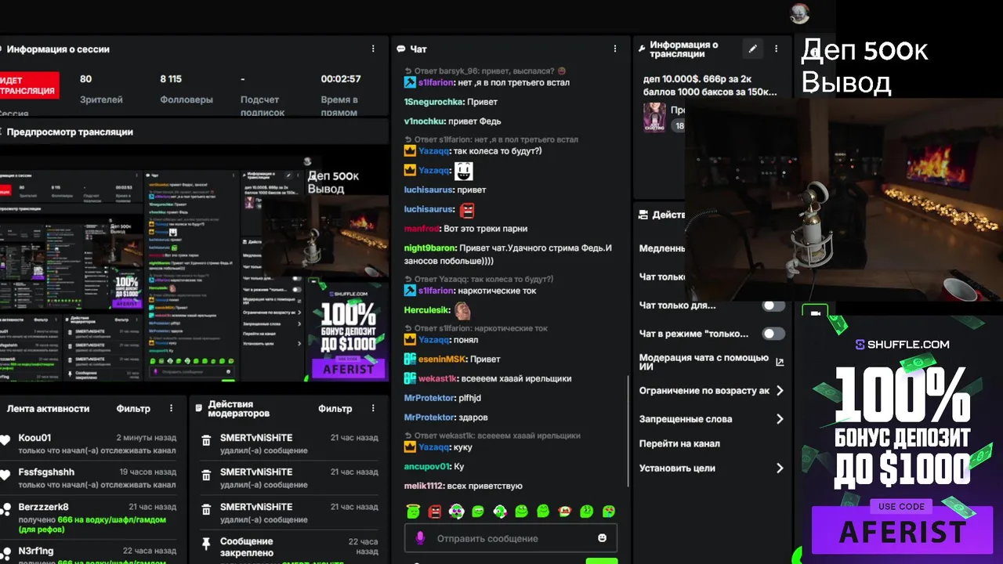Click the camera icon tab under the webcam

(815, 313)
